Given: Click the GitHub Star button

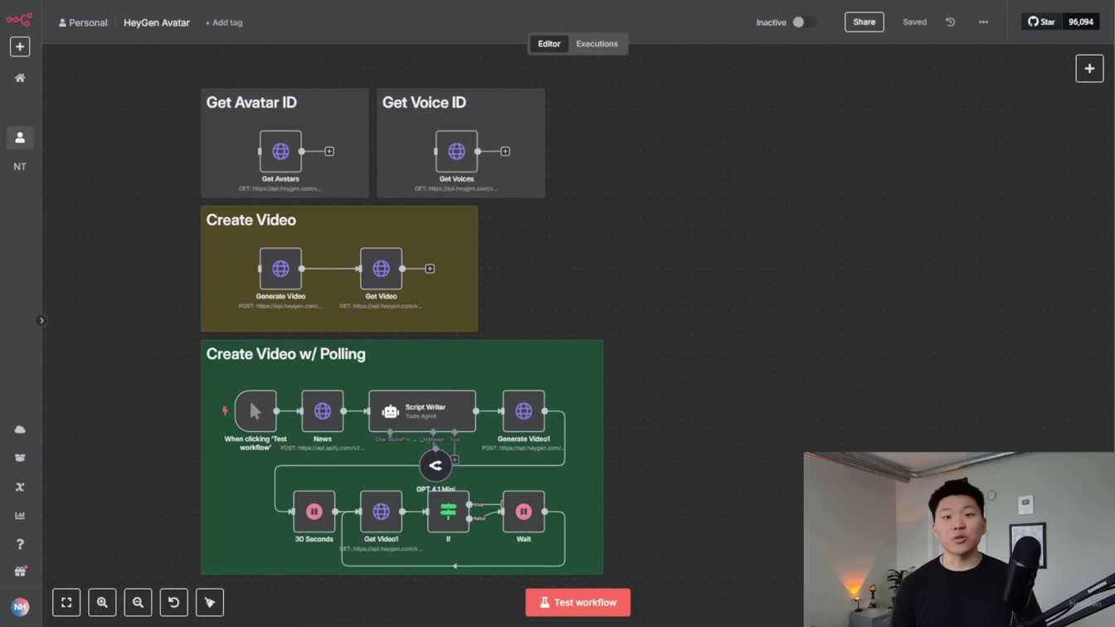Looking at the screenshot, I should point(1041,22).
